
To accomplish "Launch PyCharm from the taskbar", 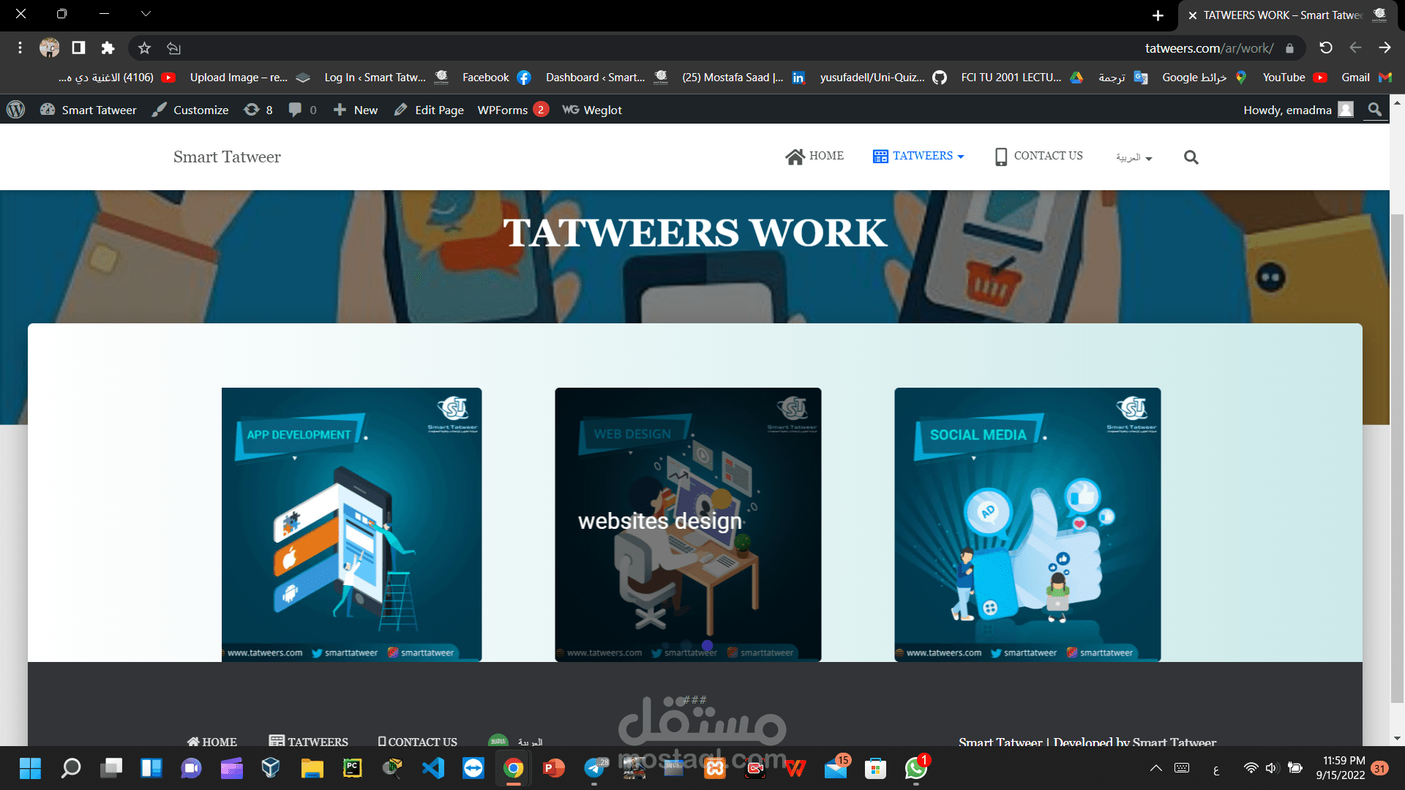I will tap(352, 768).
